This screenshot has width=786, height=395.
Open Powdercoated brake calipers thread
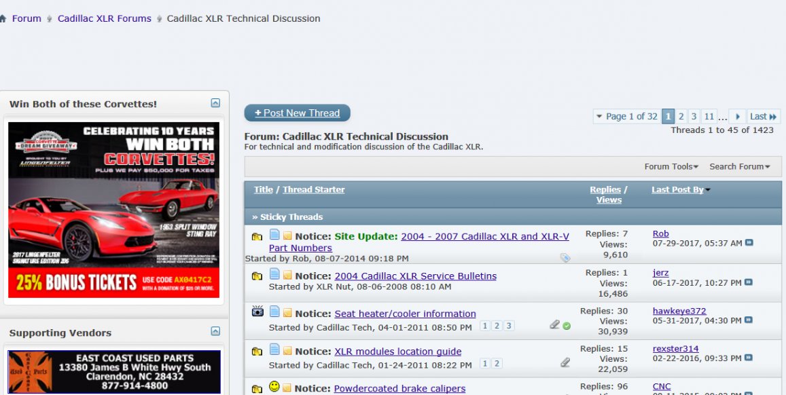399,388
